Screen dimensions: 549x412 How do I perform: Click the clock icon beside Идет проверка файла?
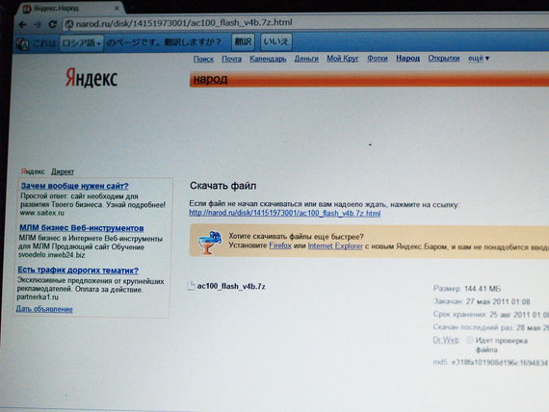470,340
